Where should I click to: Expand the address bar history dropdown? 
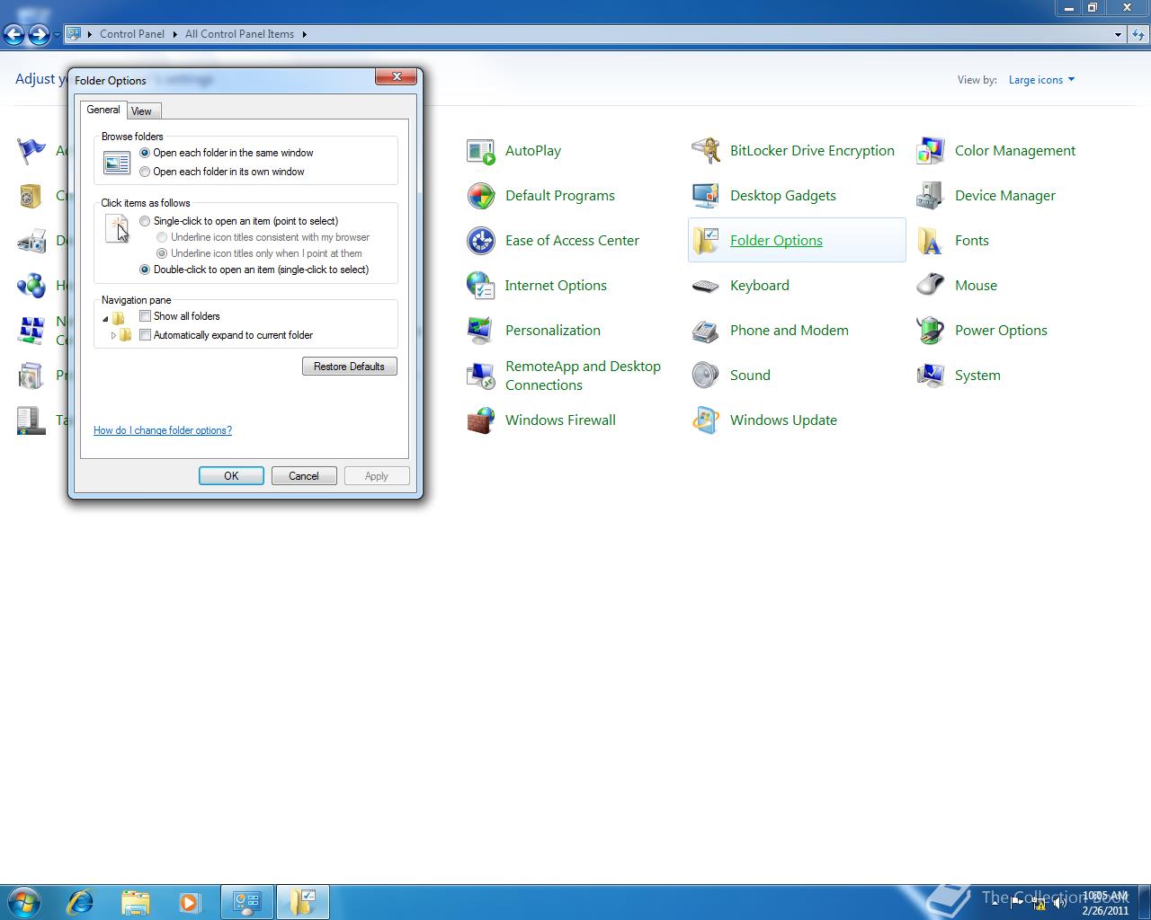click(1118, 34)
